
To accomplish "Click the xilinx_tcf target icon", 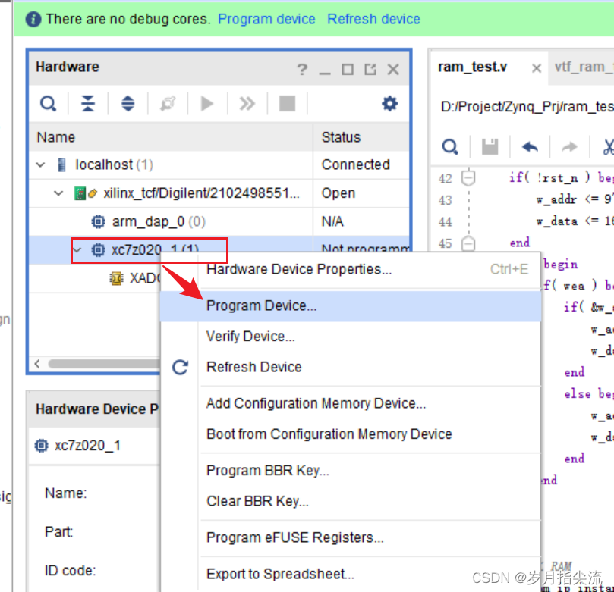I will pos(86,193).
